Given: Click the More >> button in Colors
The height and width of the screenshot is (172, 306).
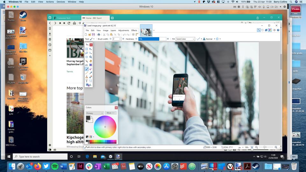Looking at the screenshot, I should coord(110,113).
